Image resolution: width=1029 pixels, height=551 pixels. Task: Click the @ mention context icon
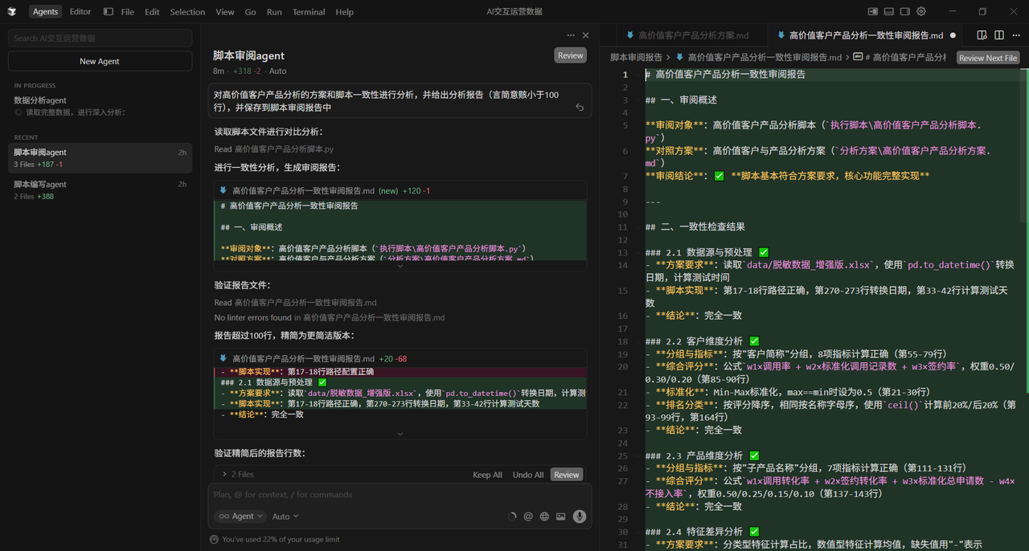[528, 516]
